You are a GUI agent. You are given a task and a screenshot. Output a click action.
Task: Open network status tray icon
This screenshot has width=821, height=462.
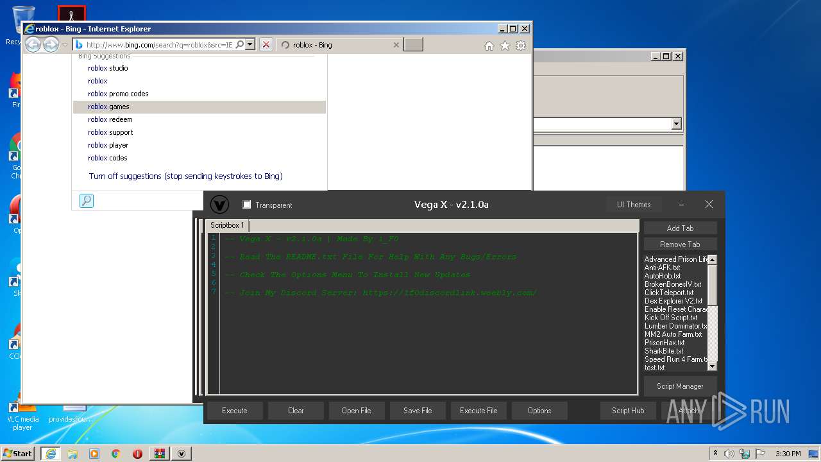(x=743, y=453)
